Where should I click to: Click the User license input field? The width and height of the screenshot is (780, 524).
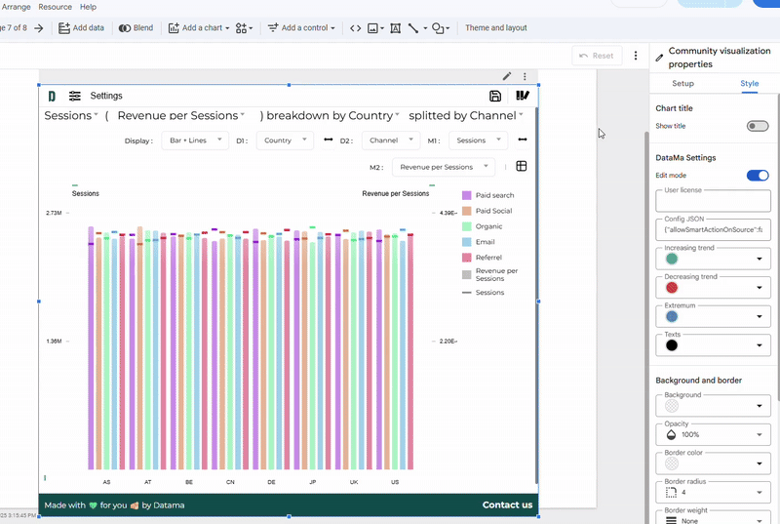[713, 201]
